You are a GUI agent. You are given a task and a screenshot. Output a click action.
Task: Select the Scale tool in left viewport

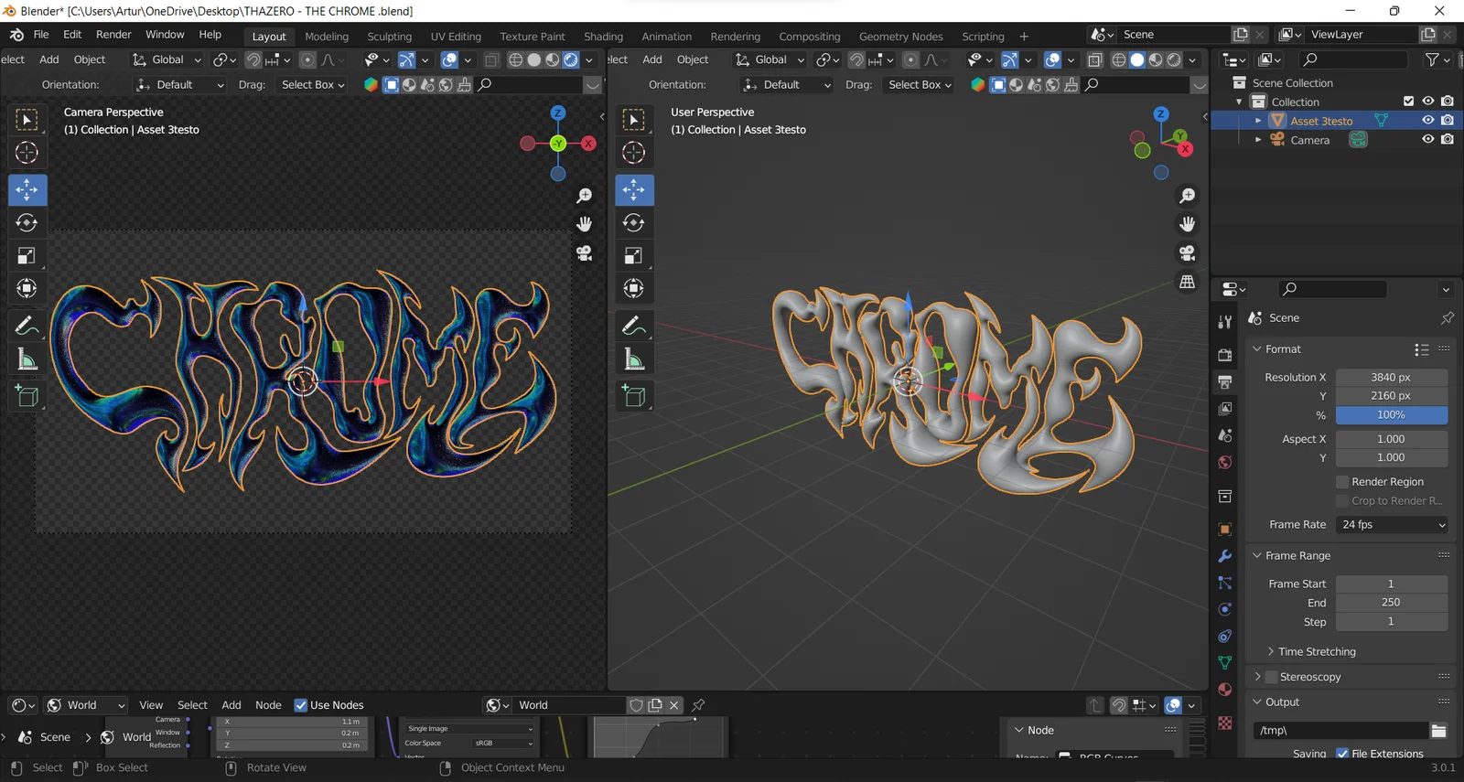point(27,256)
